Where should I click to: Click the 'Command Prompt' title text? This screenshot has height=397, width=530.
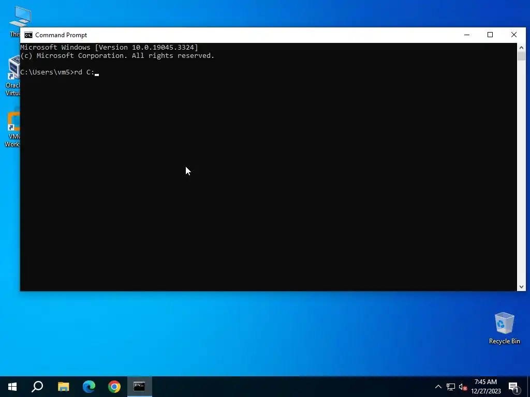(x=61, y=35)
